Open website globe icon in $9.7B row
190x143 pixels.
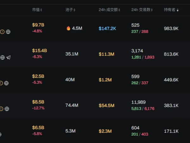[x=8, y=32]
